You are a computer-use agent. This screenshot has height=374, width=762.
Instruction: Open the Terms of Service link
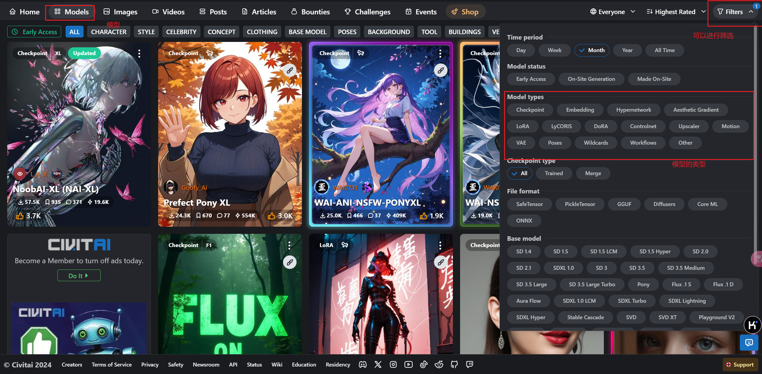tap(111, 364)
